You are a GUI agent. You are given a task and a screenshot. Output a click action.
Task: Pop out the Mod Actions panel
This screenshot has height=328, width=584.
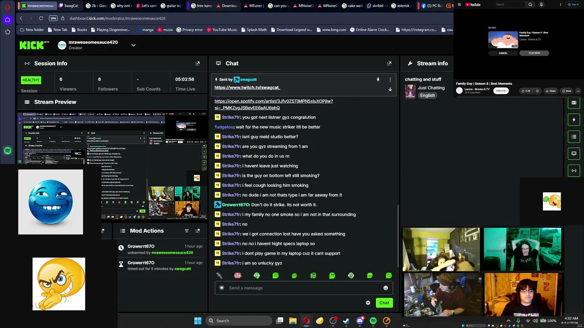click(198, 231)
